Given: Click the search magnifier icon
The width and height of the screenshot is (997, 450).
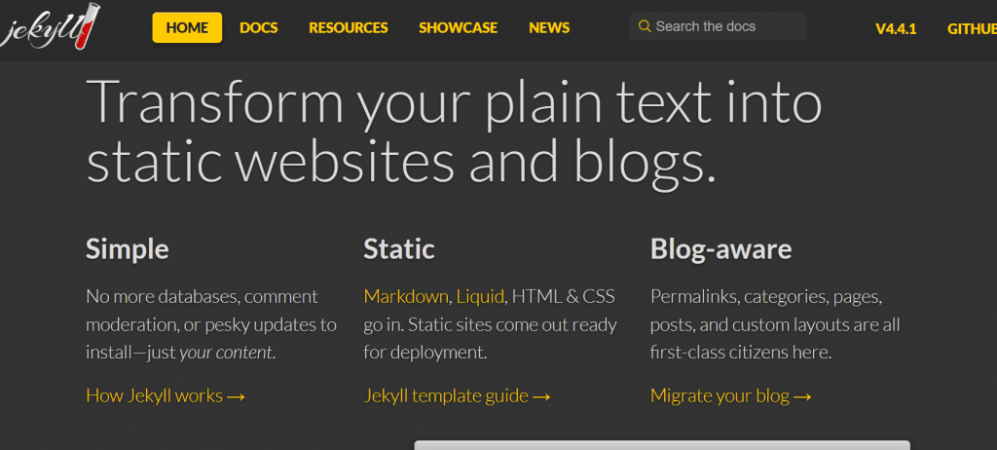Looking at the screenshot, I should click(645, 26).
